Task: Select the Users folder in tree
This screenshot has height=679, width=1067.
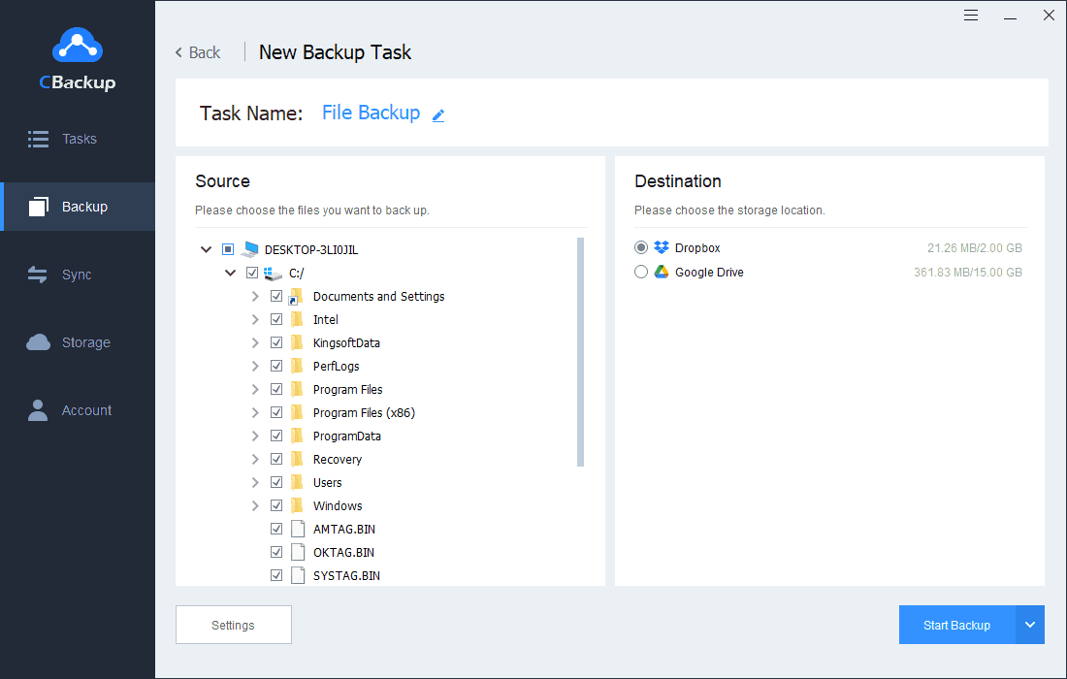Action: pos(327,482)
